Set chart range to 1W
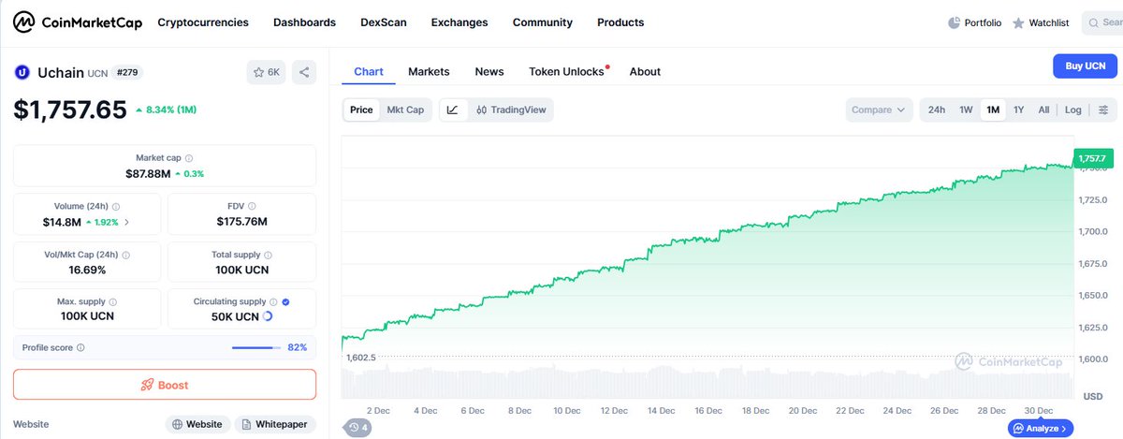This screenshot has width=1123, height=439. [966, 110]
